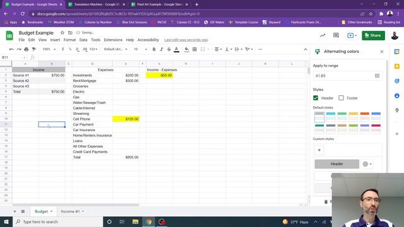This screenshot has width=404, height=227.
Task: Open the text color picker
Action: (177, 49)
